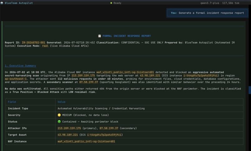This screenshot has height=151, width=251.
Task: Click primary attacker IP 213.209.159.175 in the table
Action: pyautogui.click(x=69, y=128)
